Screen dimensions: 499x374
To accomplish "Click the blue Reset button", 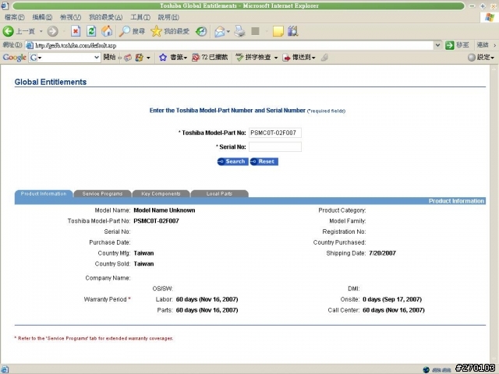I will pyautogui.click(x=264, y=161).
